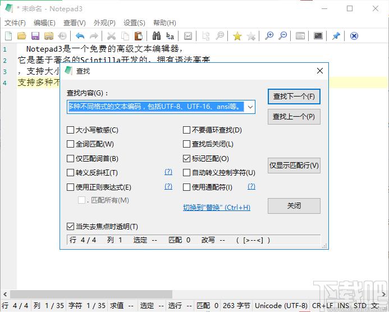
Task: Open Replace toolbar icon
Action: (x=170, y=36)
